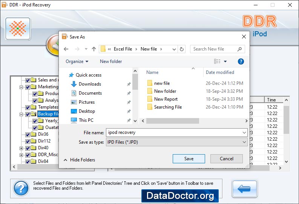Refresh the folder listing in Save As
Screen dimensions: 299x204
pos(182,49)
